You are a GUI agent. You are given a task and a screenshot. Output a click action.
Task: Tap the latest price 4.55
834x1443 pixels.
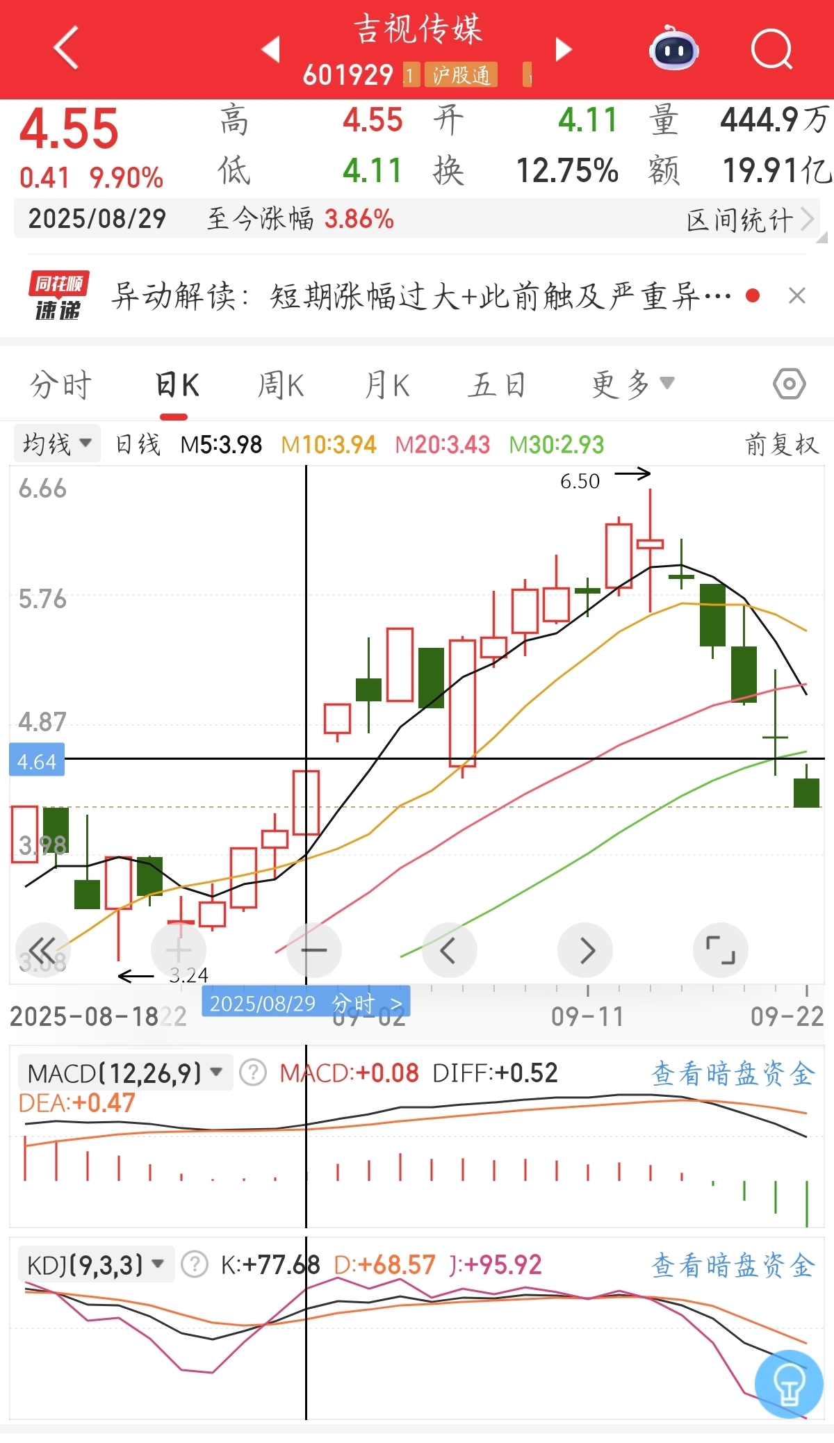pyautogui.click(x=69, y=129)
